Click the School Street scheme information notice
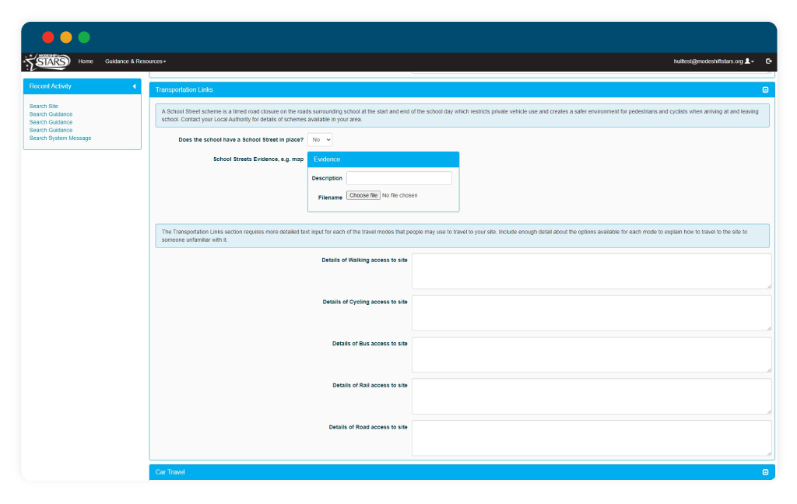The width and height of the screenshot is (797, 504). (x=462, y=115)
